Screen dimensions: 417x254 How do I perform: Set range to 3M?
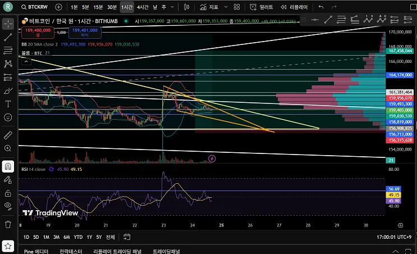[56, 237]
